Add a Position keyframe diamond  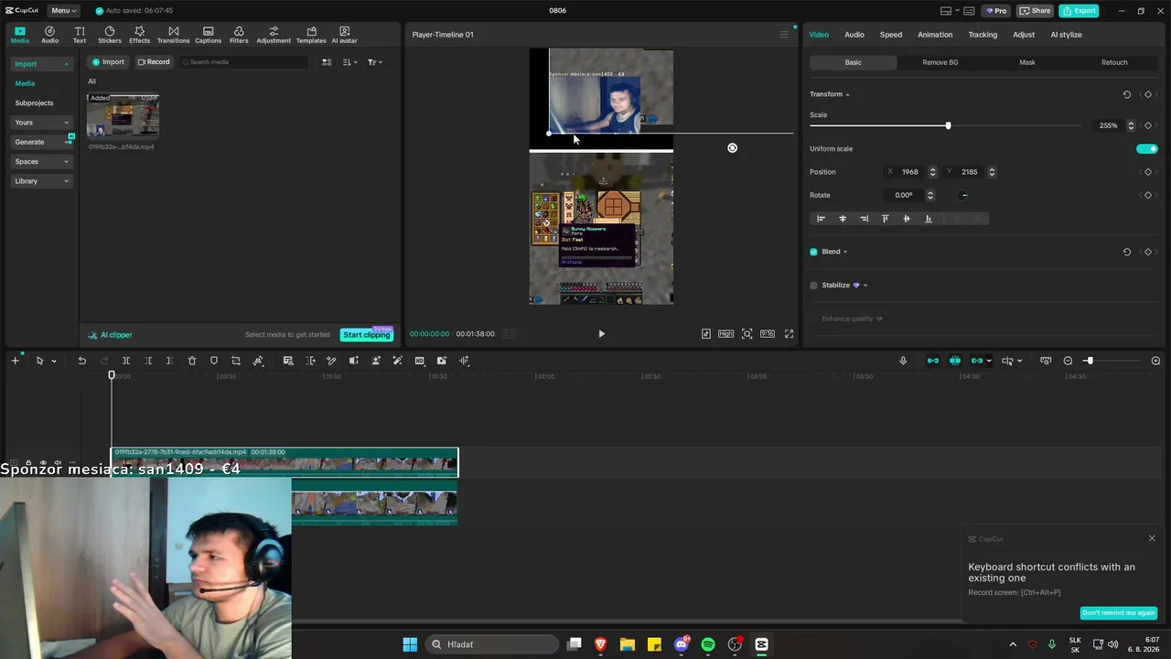(1148, 172)
